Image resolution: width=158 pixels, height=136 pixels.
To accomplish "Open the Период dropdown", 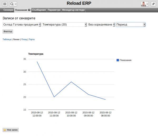I will [131, 24].
